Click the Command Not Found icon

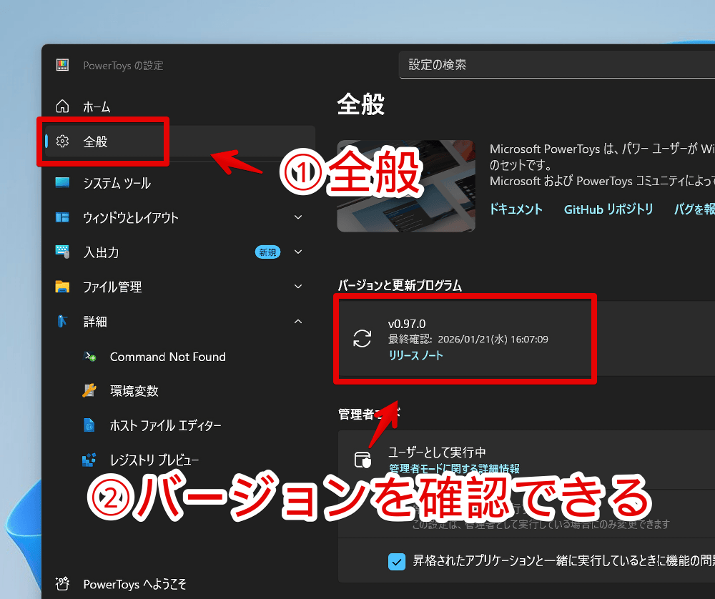click(x=89, y=357)
